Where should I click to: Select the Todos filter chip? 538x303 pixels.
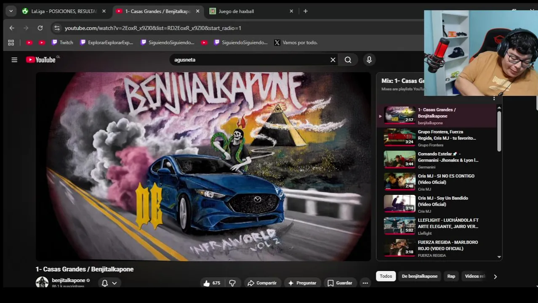click(386, 276)
